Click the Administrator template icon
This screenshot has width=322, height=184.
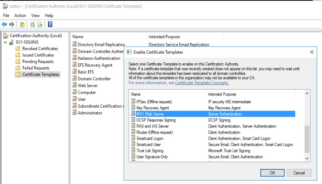pyautogui.click(x=74, y=113)
